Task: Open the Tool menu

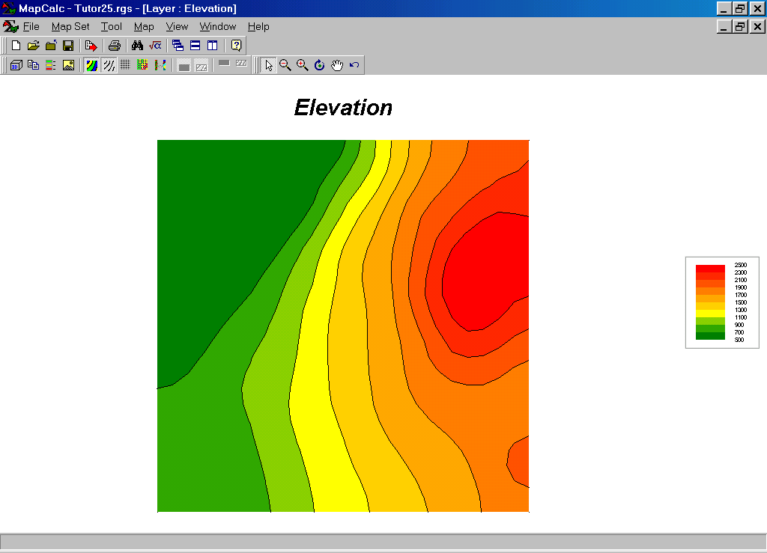Action: click(112, 27)
